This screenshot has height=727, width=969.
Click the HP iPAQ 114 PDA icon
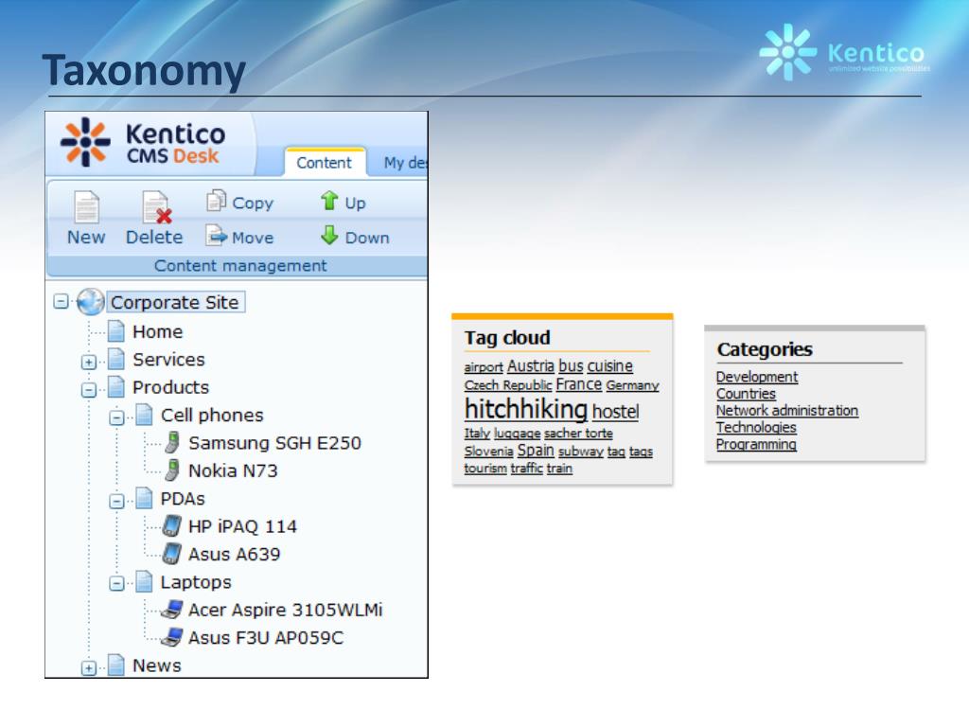click(x=172, y=526)
